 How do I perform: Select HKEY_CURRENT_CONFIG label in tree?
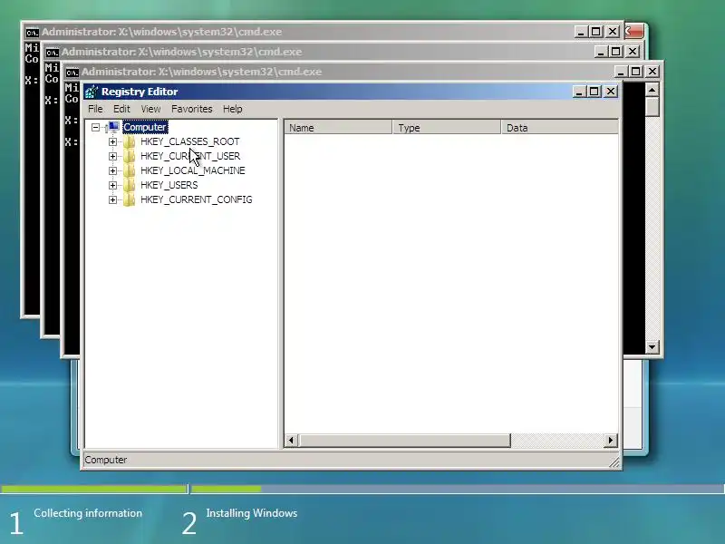click(197, 199)
